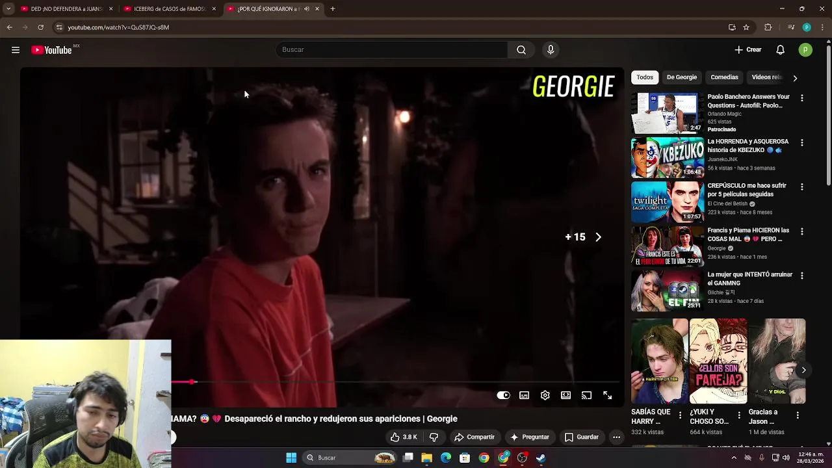The image size is (832, 468).
Task: Dislike the video with thumbs down
Action: pyautogui.click(x=434, y=437)
